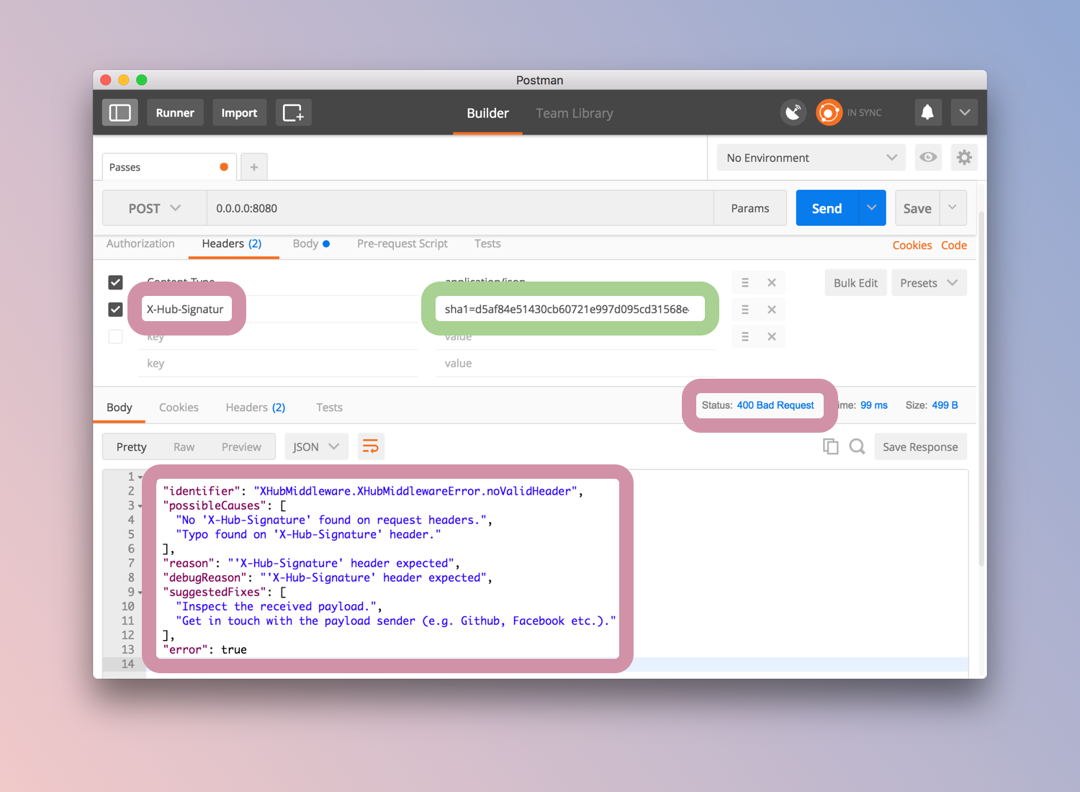
Task: Reorder handle on the empty third header row
Action: pyautogui.click(x=745, y=336)
